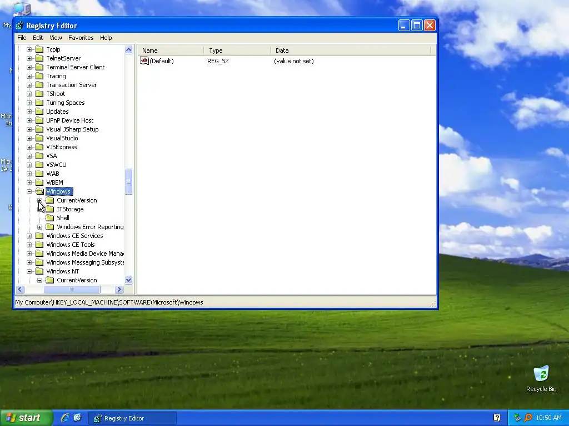Click the VisualStudio folder icon
This screenshot has height=426, width=569.
point(39,138)
